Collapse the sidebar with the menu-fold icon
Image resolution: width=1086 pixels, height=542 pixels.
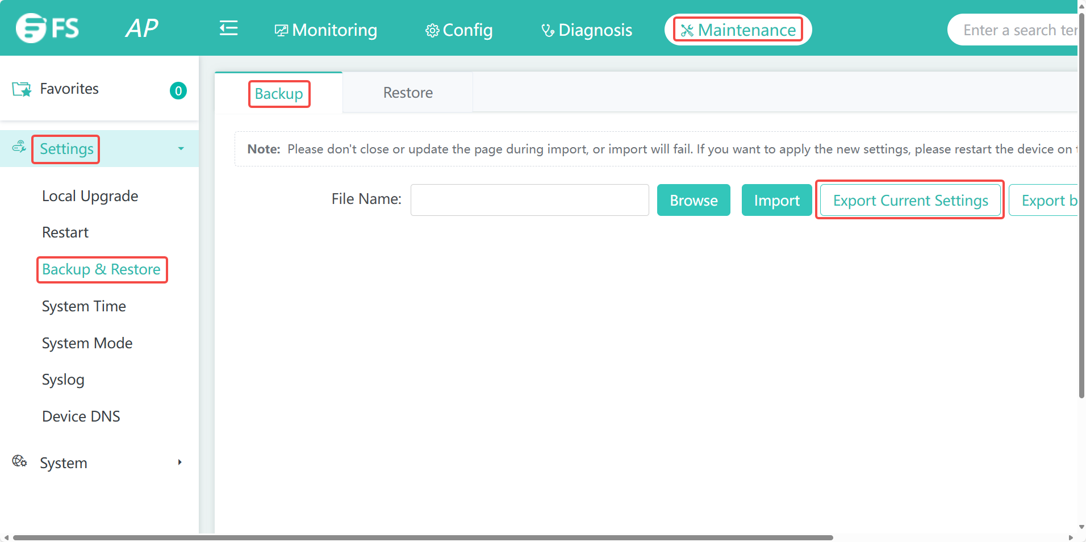(x=228, y=28)
